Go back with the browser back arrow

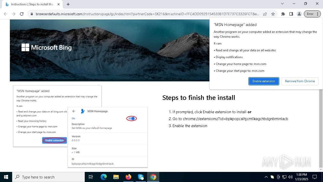pos(6,14)
